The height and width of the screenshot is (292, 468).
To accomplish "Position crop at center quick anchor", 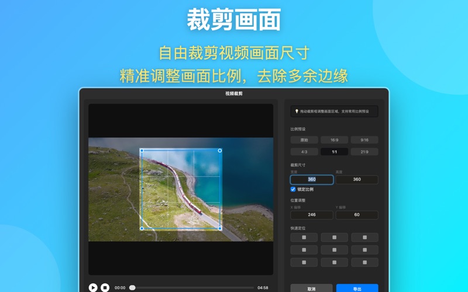I will [334, 250].
